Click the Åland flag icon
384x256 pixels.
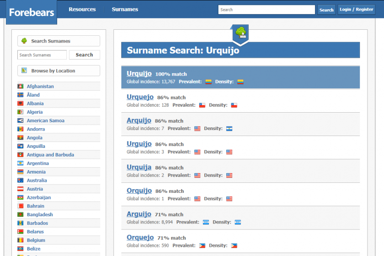(20, 95)
